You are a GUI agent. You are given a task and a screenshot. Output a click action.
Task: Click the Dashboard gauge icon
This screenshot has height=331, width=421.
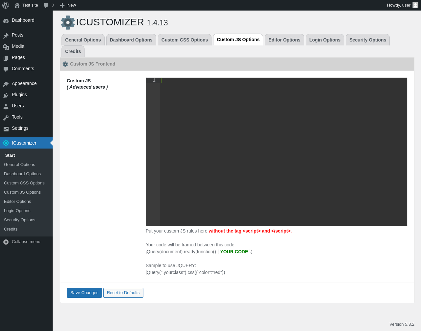(6, 20)
